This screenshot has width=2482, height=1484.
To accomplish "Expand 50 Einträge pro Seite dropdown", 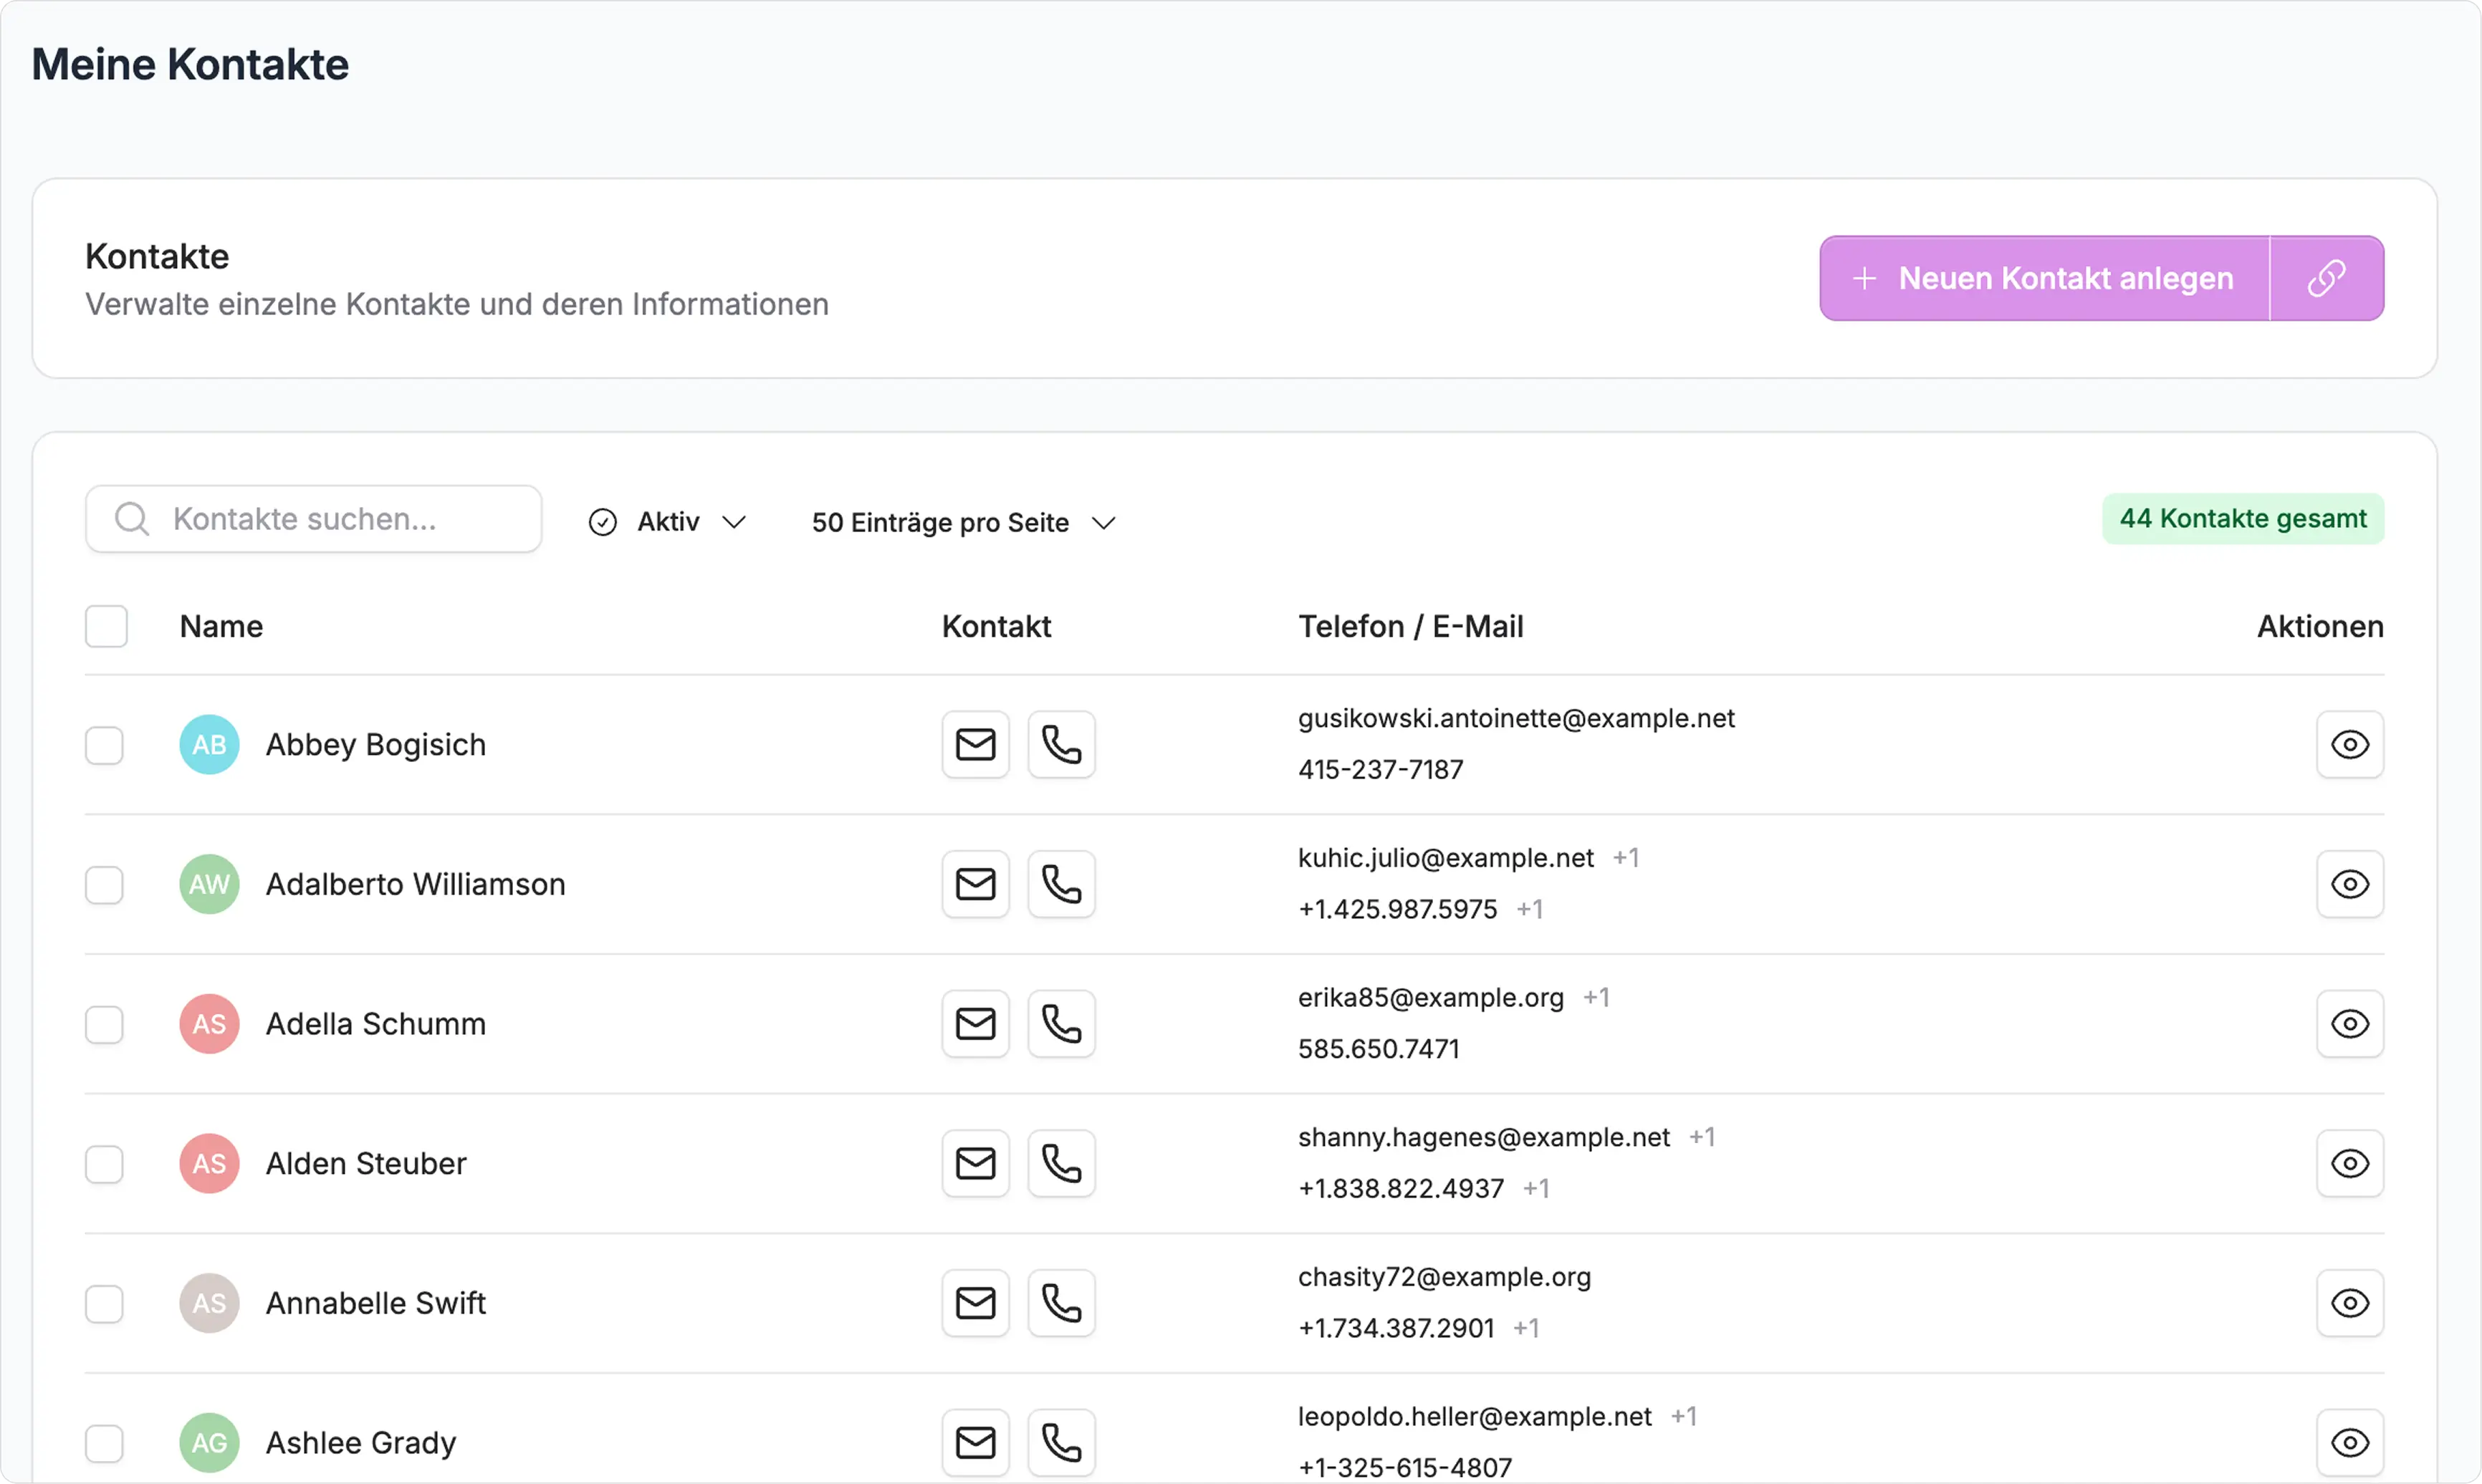I will click(962, 523).
